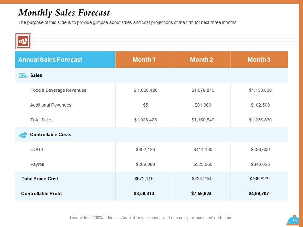
Task: Click the pie icon beside Controllable Costs
Action: 23,135
